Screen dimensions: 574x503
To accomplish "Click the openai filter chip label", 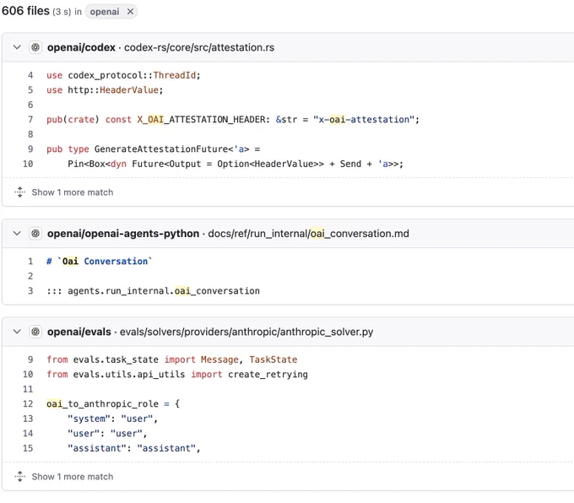I will (105, 12).
